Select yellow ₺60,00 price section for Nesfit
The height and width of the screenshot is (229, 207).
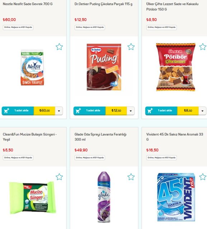[44, 111]
